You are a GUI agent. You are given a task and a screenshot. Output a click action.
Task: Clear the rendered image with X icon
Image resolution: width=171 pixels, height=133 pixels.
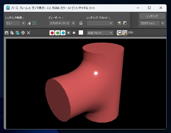(28, 33)
